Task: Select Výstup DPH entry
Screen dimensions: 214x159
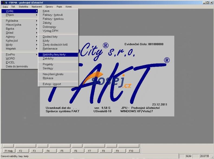Action: 58,31
